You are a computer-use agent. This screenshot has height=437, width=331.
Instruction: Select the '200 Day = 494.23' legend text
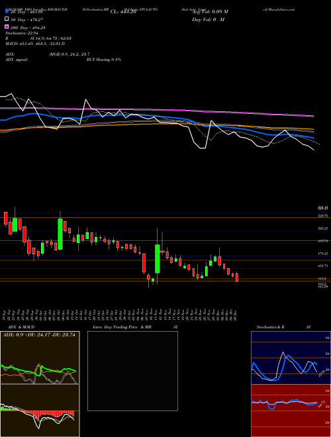click(28, 27)
